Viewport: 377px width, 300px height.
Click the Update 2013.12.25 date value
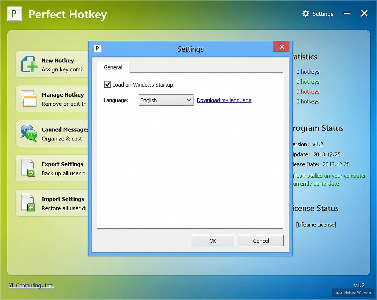pyautogui.click(x=327, y=154)
